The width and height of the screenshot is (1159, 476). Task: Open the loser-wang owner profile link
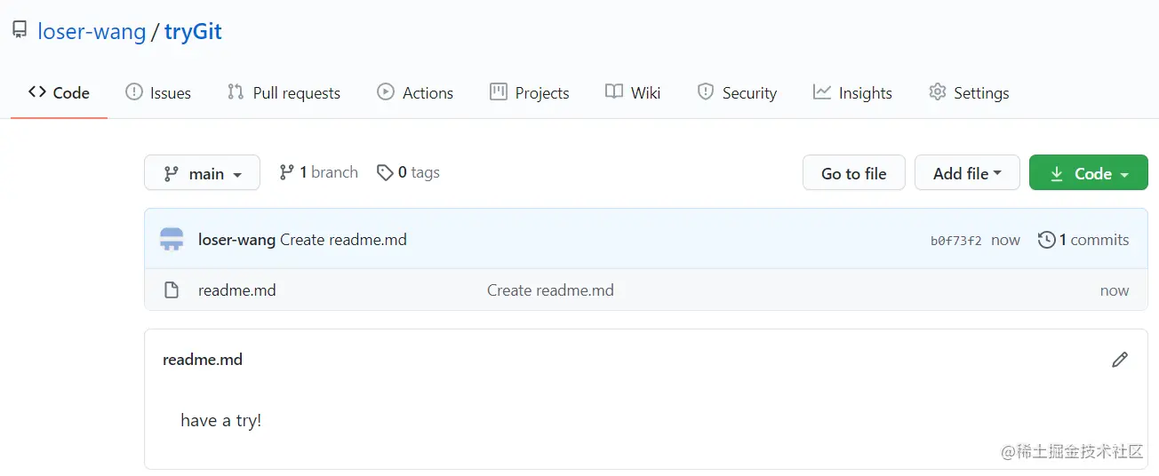coord(92,32)
